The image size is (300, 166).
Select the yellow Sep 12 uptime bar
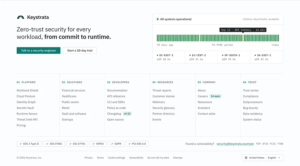(243, 38)
